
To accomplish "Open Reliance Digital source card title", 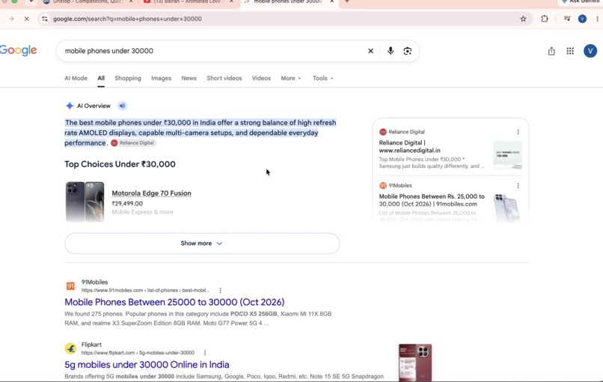I will tap(409, 147).
